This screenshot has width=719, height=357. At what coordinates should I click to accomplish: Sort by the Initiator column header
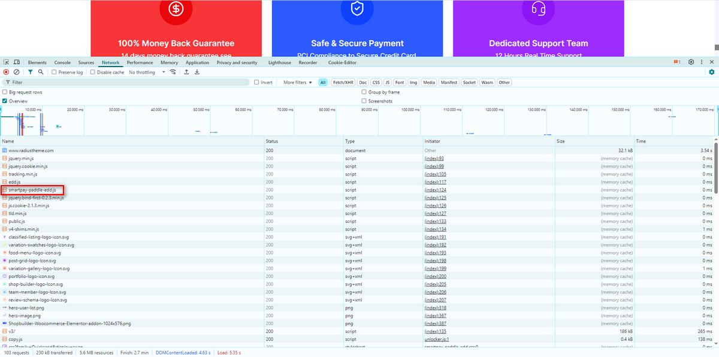click(x=488, y=141)
